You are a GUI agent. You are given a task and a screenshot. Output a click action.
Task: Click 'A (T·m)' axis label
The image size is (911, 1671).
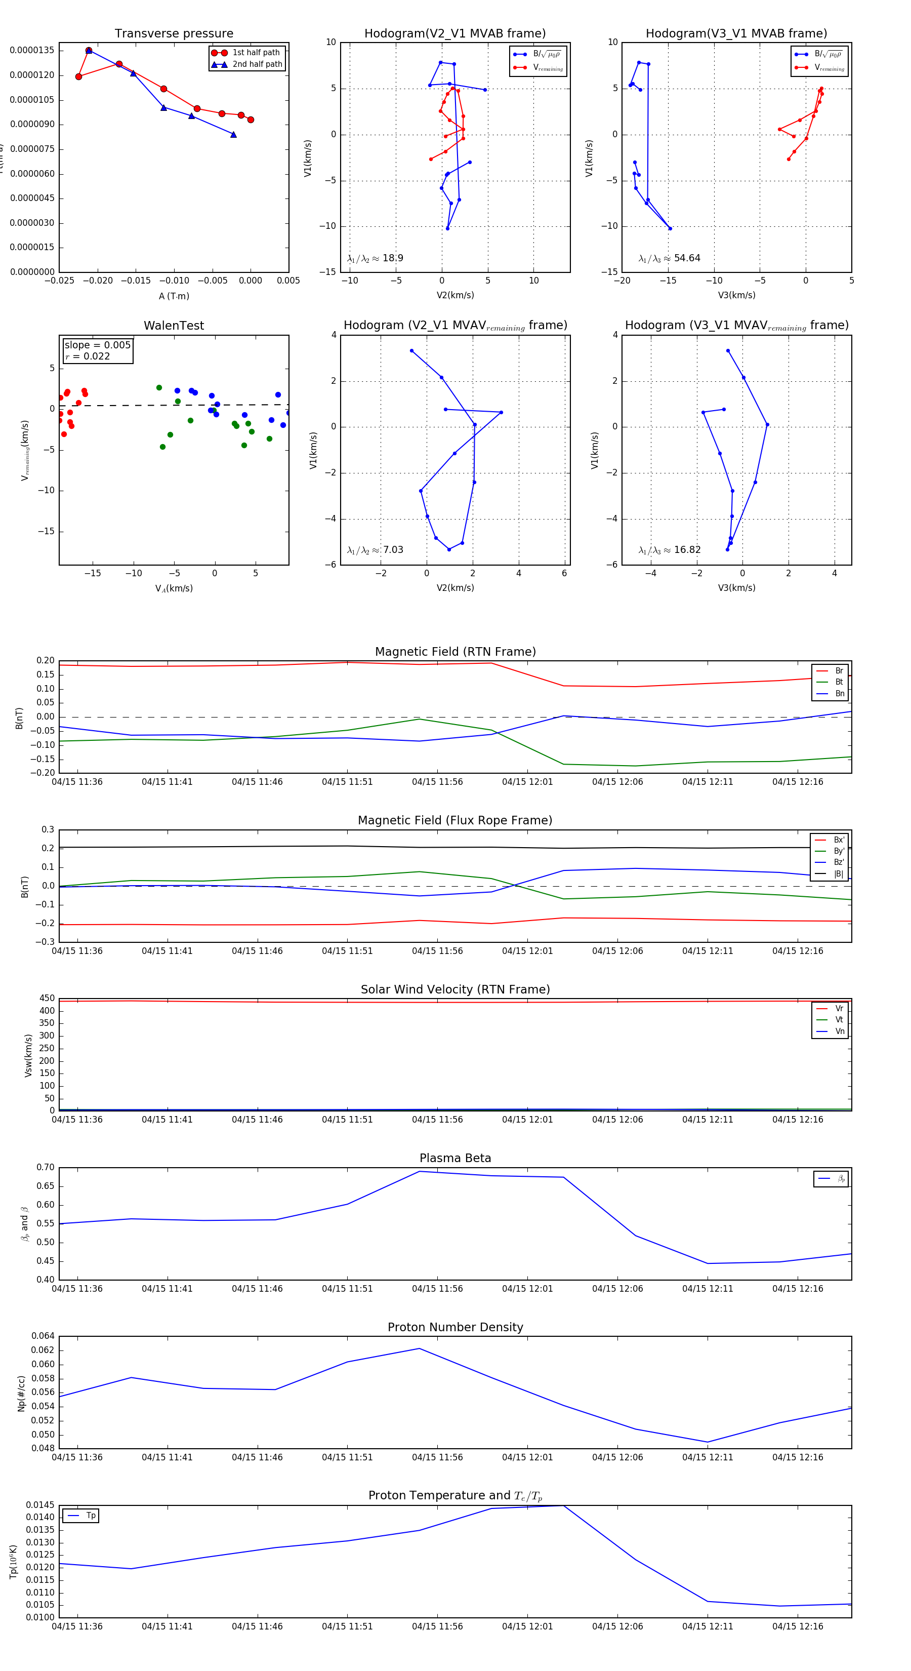(x=174, y=296)
